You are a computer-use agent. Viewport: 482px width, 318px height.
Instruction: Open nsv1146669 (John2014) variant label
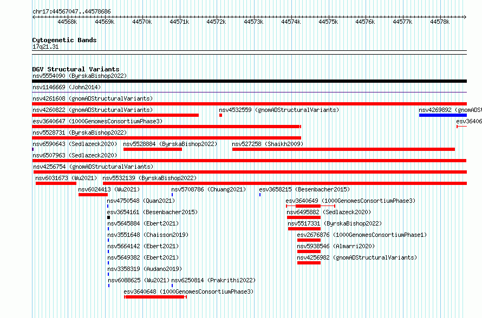tap(67, 87)
